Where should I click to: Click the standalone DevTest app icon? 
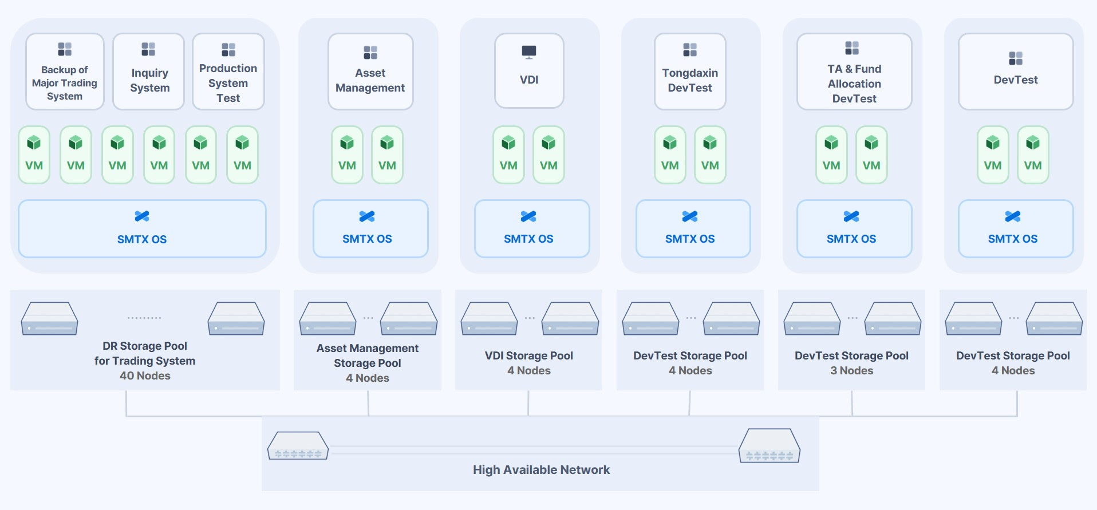[x=1016, y=58]
